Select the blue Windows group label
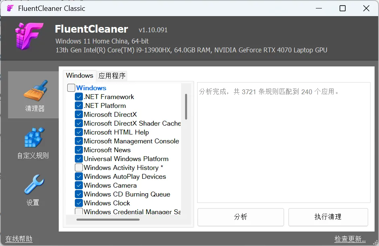This screenshot has height=246, width=379. [91, 88]
